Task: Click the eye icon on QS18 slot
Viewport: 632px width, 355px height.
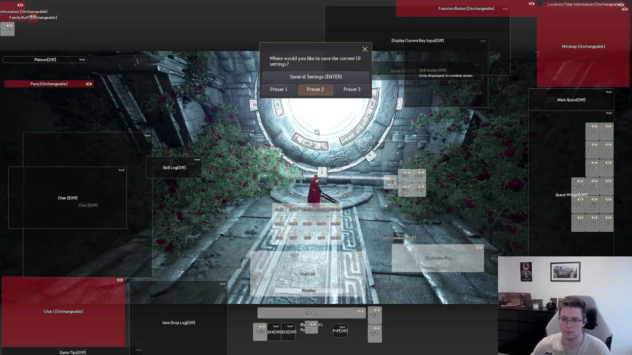Action: (594, 181)
